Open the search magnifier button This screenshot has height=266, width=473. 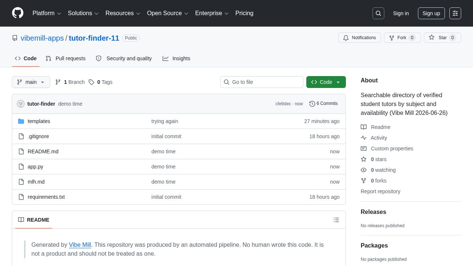click(378, 13)
